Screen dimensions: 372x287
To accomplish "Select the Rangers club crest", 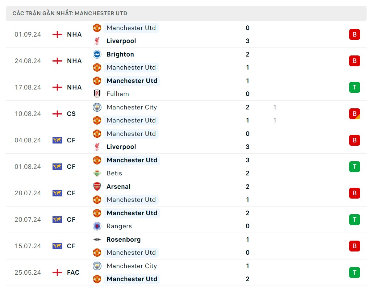I will coord(97,226).
